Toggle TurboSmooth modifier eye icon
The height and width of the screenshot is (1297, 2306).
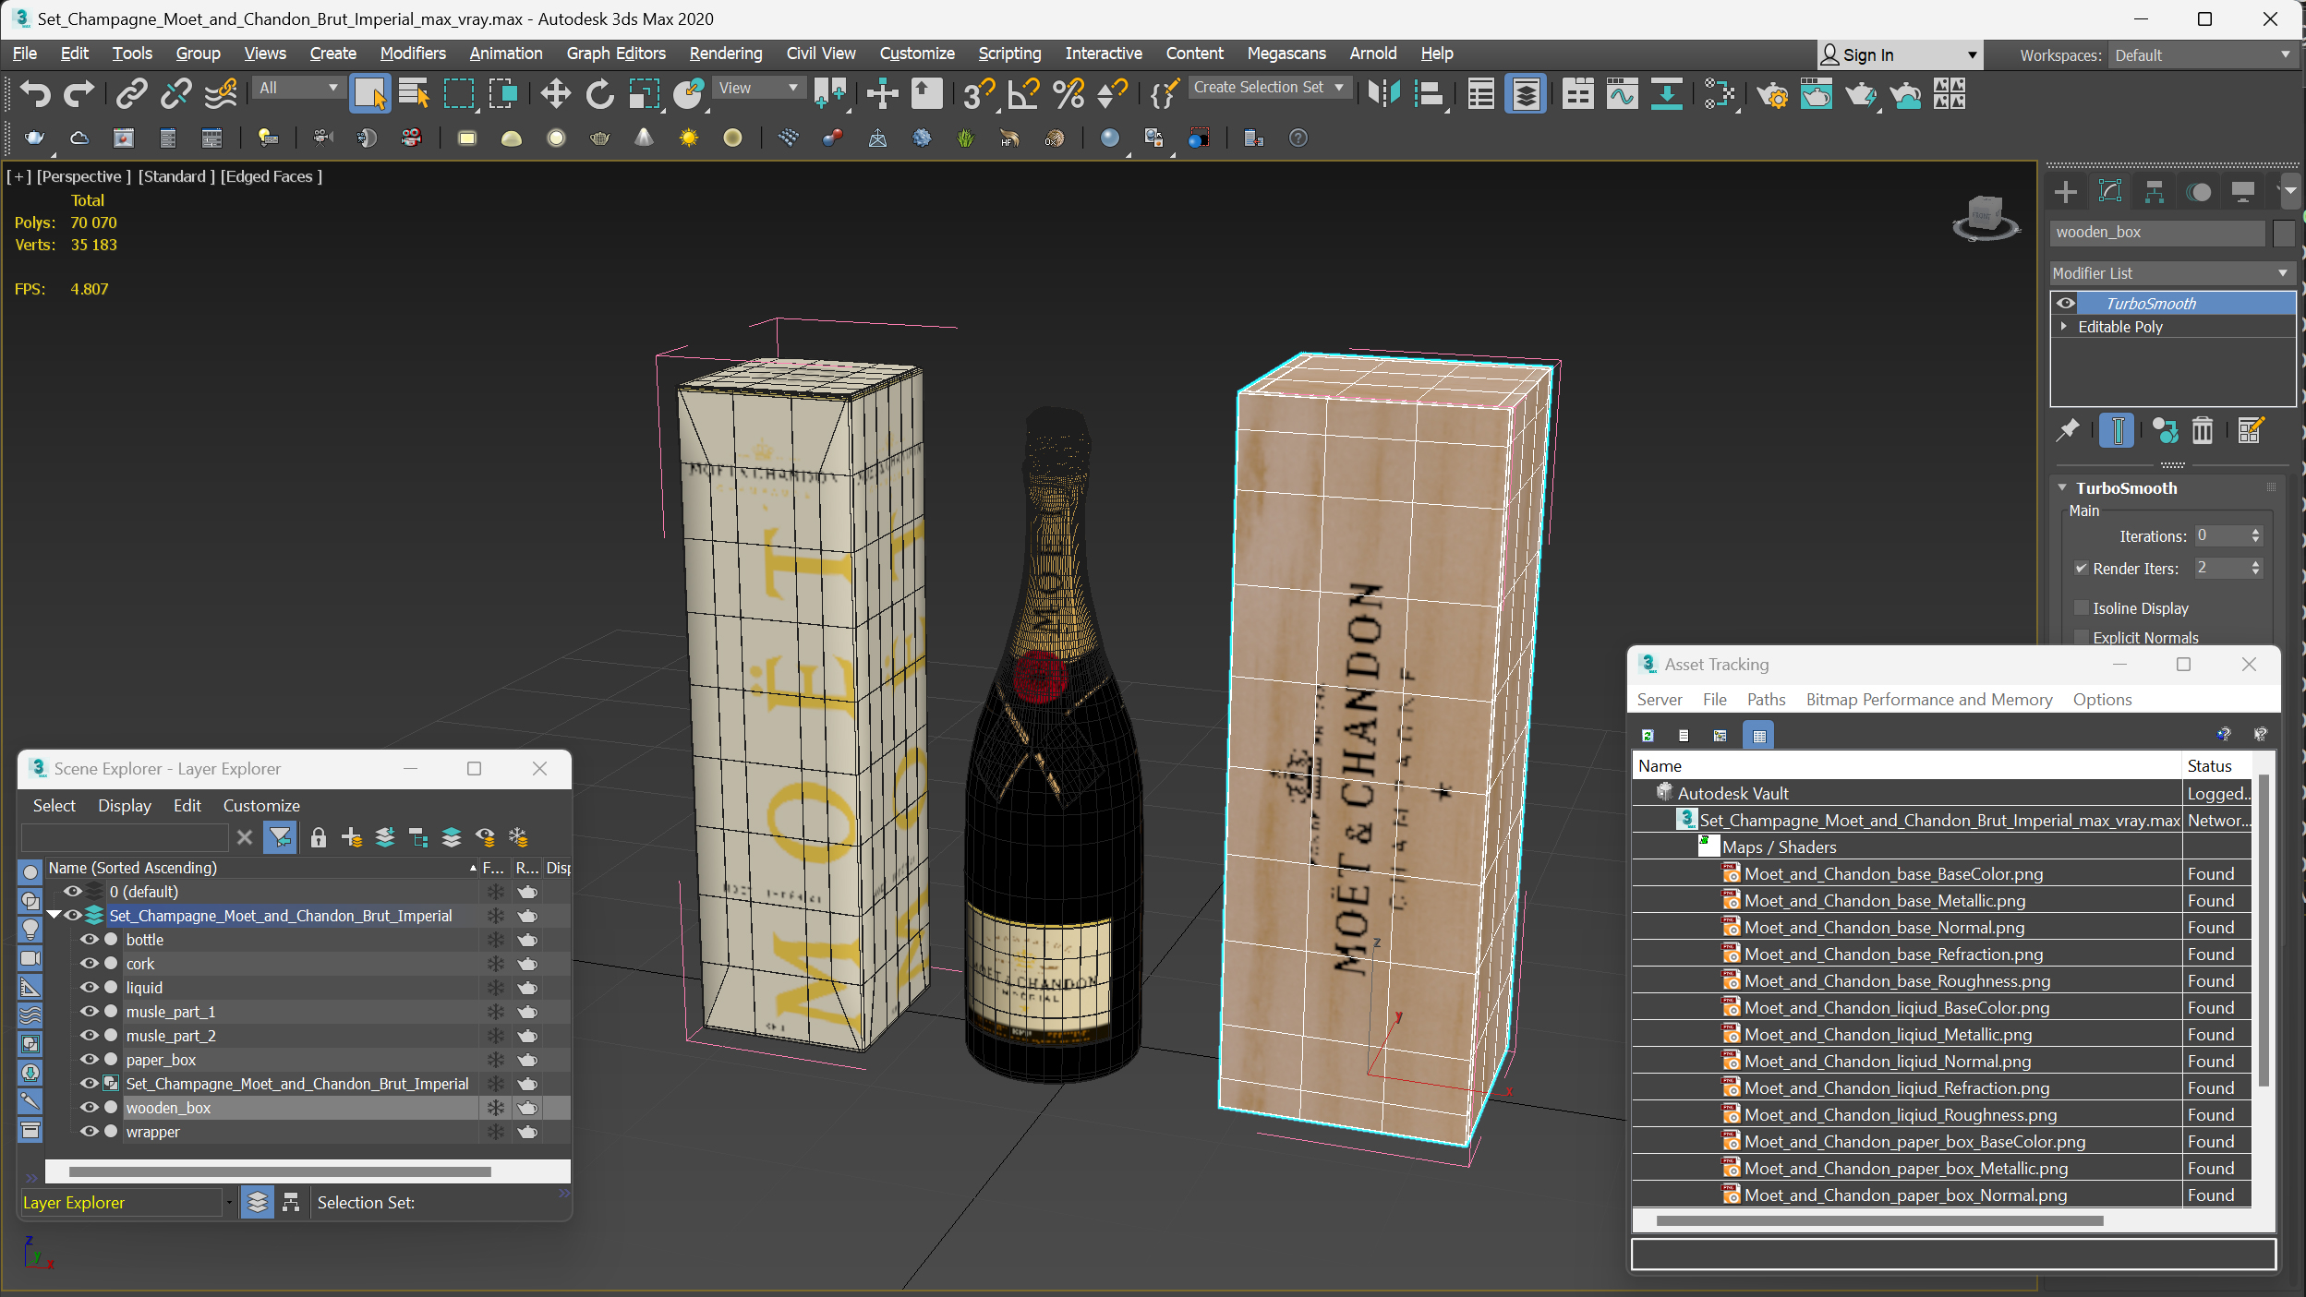click(x=2066, y=303)
